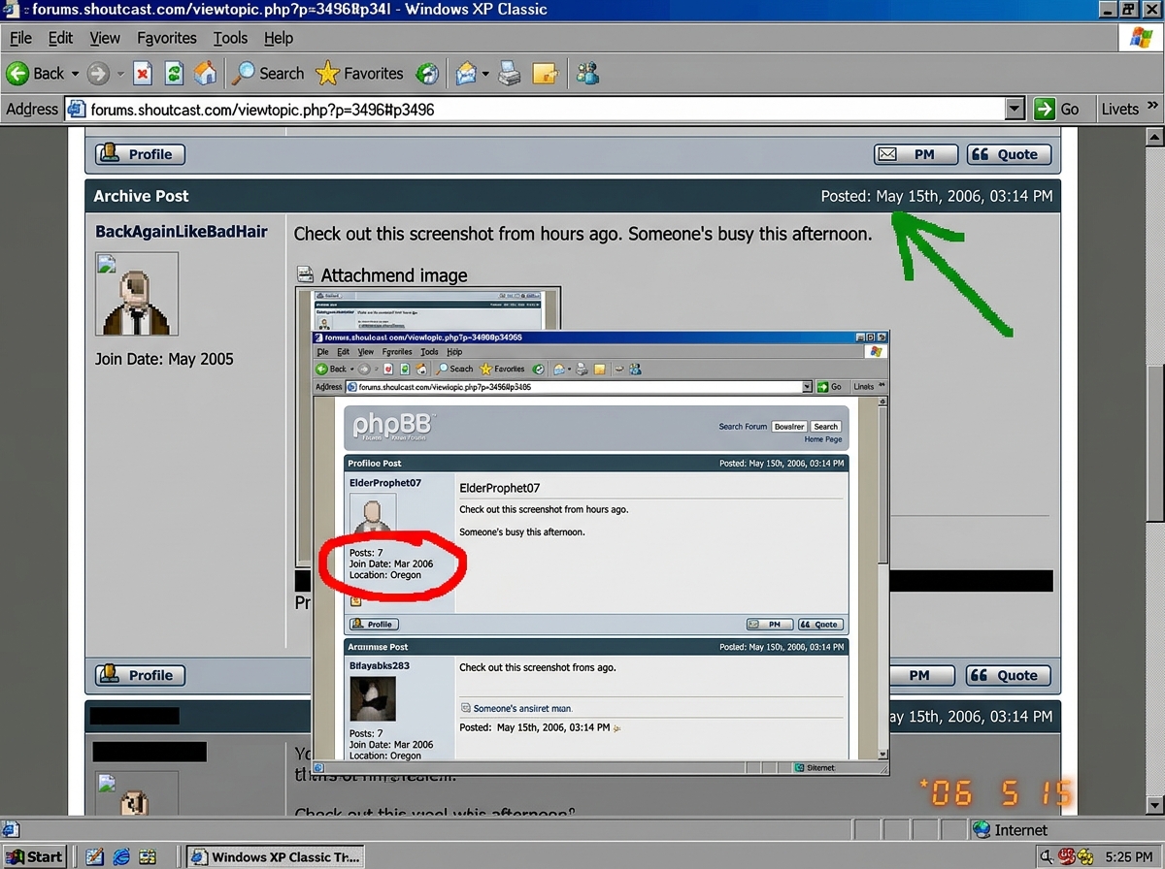Click the top Quote button above Archive Post
This screenshot has height=869, width=1165.
tap(1008, 153)
